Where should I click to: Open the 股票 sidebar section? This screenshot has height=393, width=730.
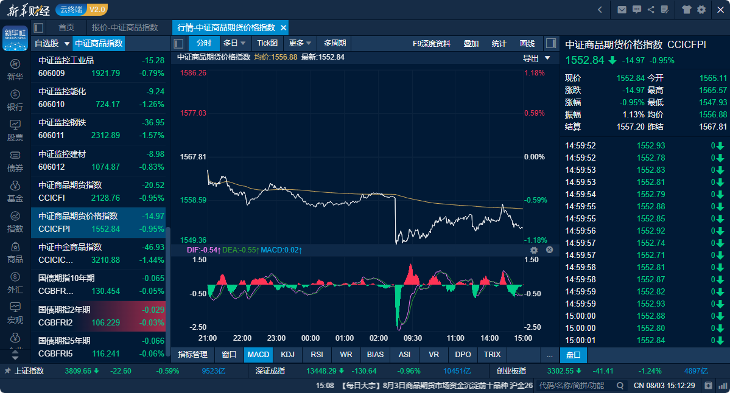(15, 131)
